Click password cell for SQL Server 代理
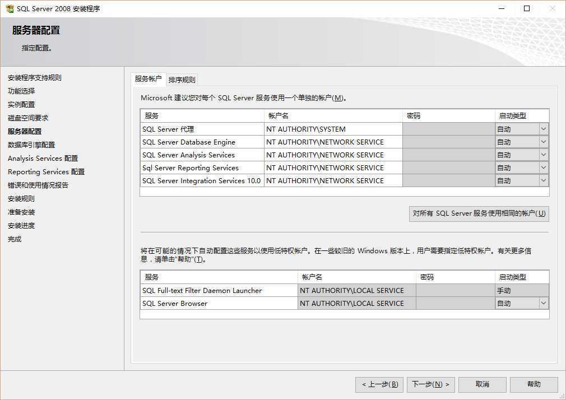This screenshot has height=400, width=566. click(449, 129)
